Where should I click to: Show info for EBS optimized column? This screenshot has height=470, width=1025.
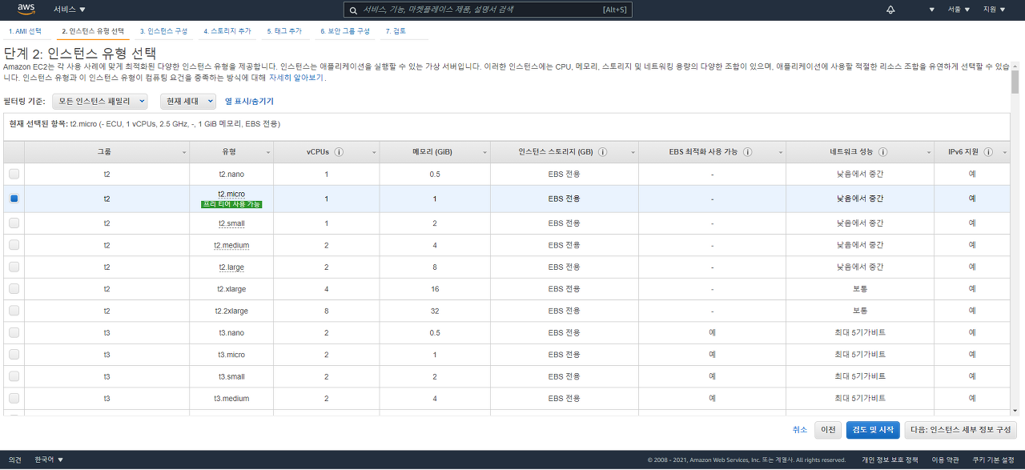coord(747,152)
